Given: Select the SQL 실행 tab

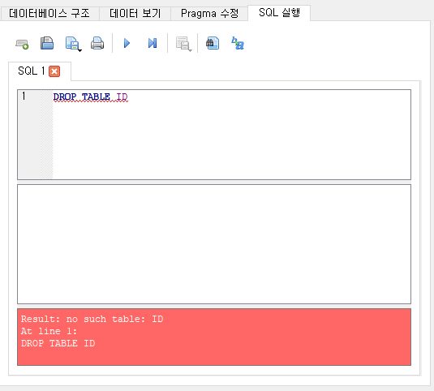Looking at the screenshot, I should pos(279,13).
